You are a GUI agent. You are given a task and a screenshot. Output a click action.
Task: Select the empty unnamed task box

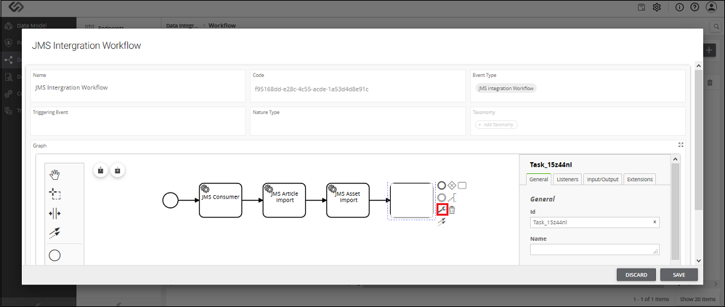pos(411,200)
